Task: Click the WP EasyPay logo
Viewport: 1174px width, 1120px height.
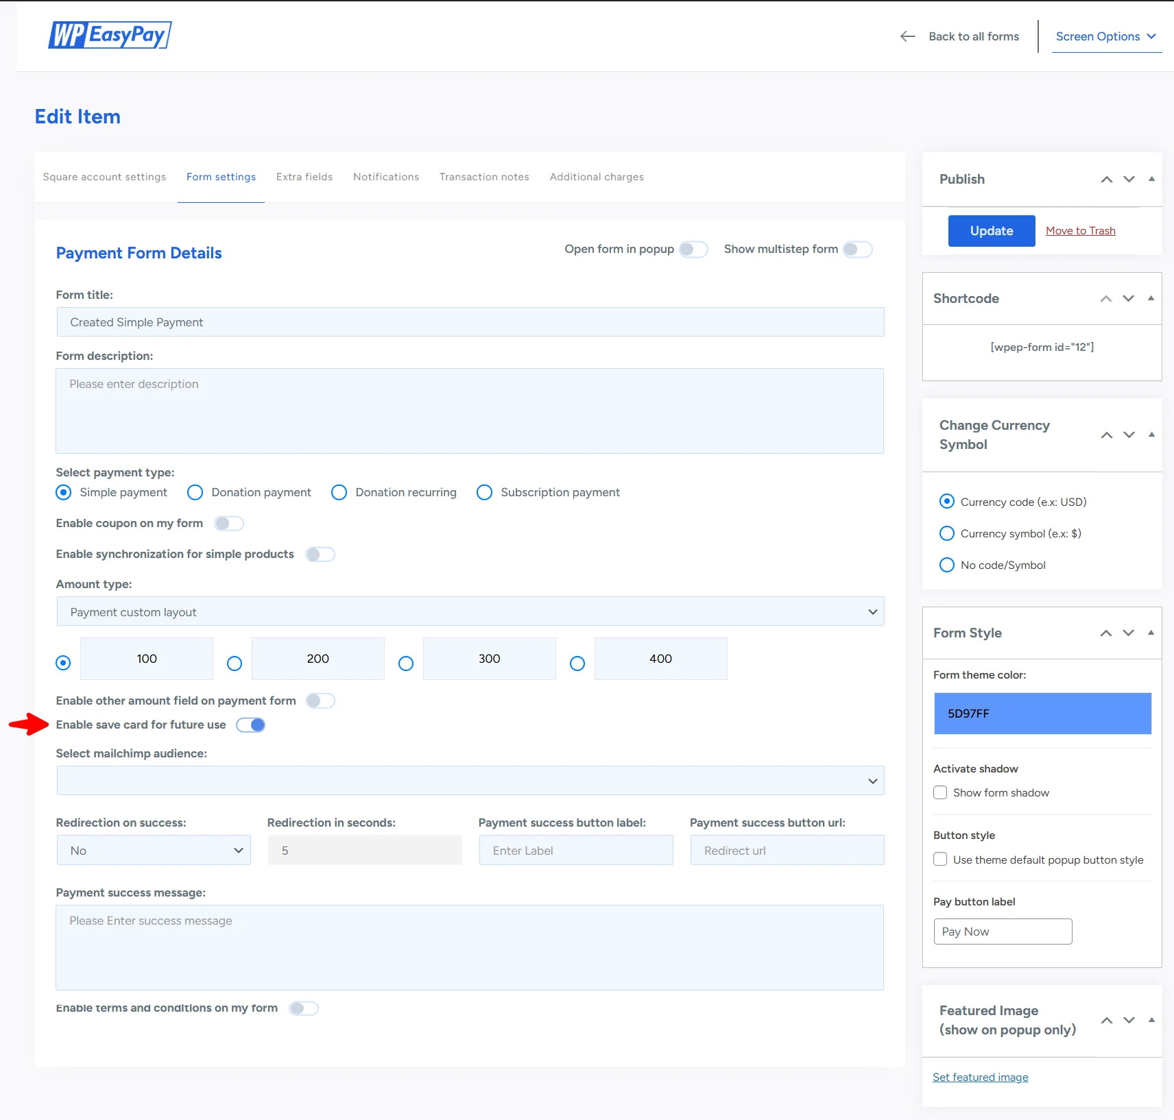Action: [x=110, y=35]
